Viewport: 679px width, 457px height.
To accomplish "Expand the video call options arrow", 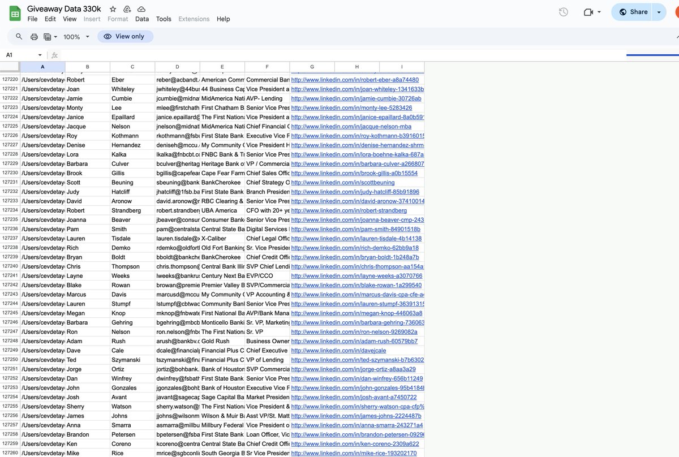I will click(x=599, y=12).
